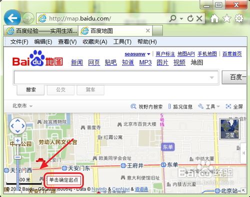
Task: Stop loading with address bar X icon
Action: coord(199,19)
